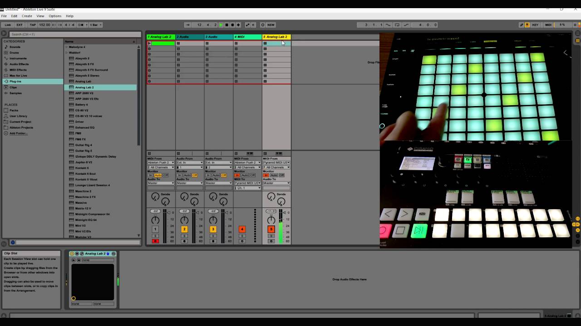This screenshot has height=326, width=581.
Task: Open the Audio Effects category
Action: (19, 64)
